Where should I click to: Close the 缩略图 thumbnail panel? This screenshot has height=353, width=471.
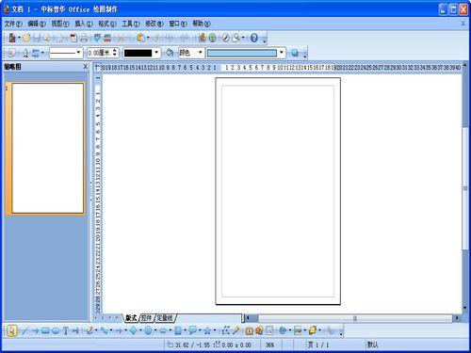(85, 67)
